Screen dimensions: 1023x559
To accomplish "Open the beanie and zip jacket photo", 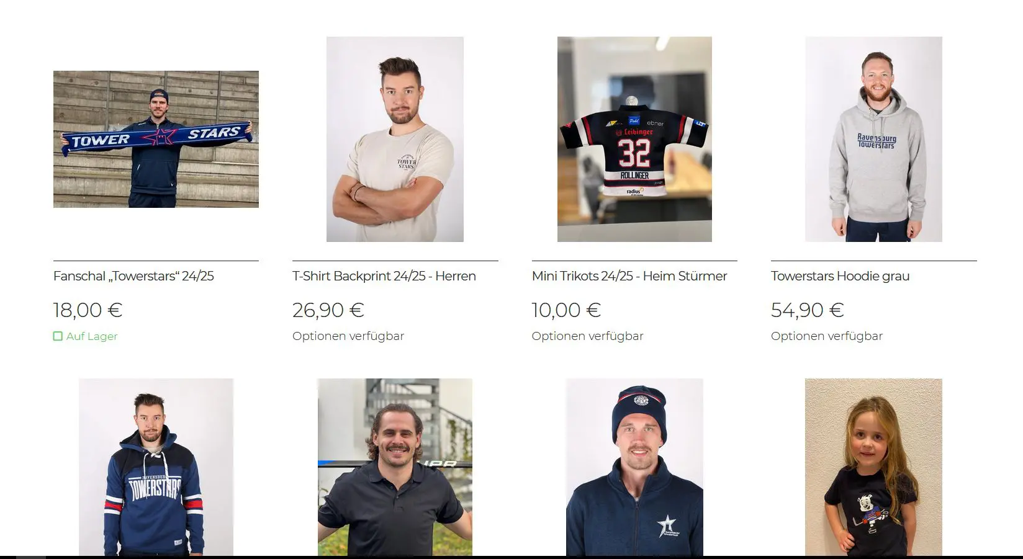I will click(x=634, y=467).
